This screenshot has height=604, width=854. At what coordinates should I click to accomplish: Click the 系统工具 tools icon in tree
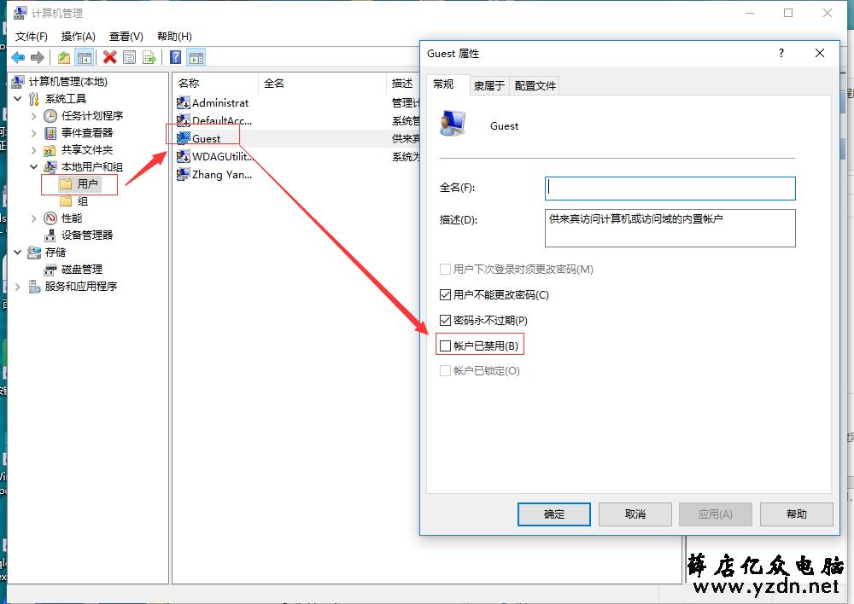click(34, 98)
